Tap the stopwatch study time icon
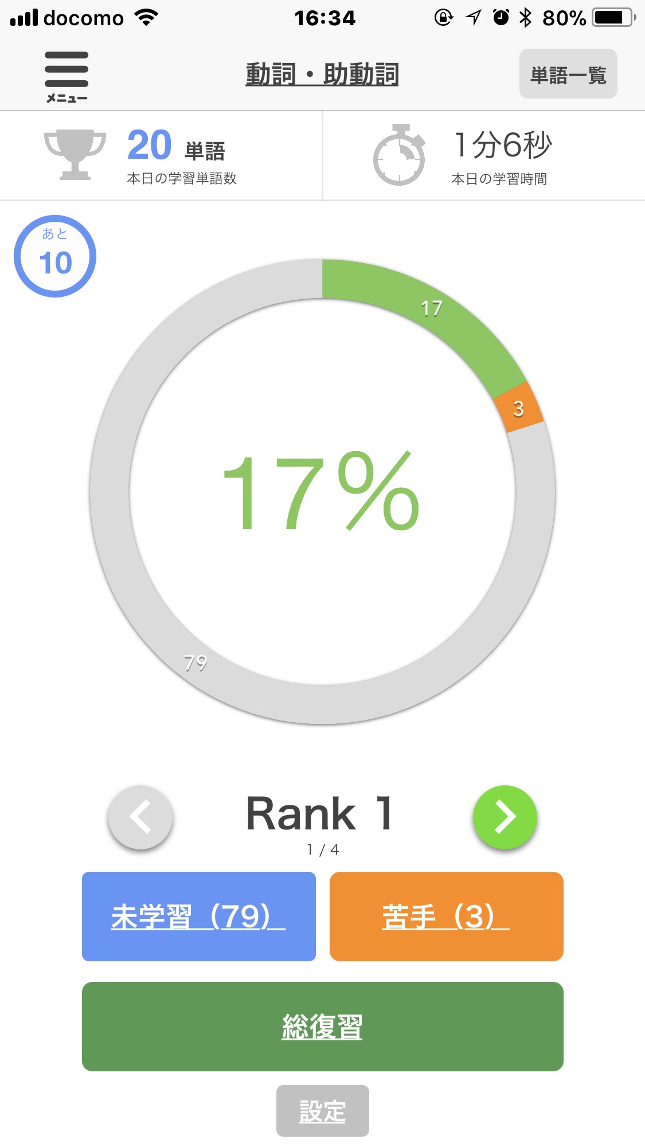The width and height of the screenshot is (645, 1147). click(400, 155)
